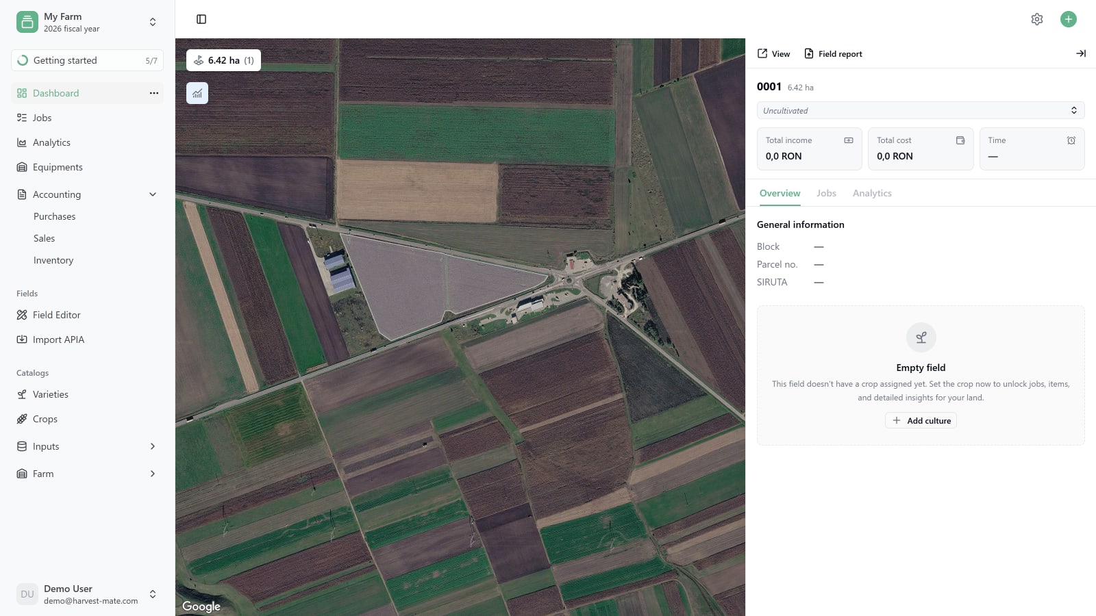Click the map analytics chart icon
1096x616 pixels.
(197, 93)
